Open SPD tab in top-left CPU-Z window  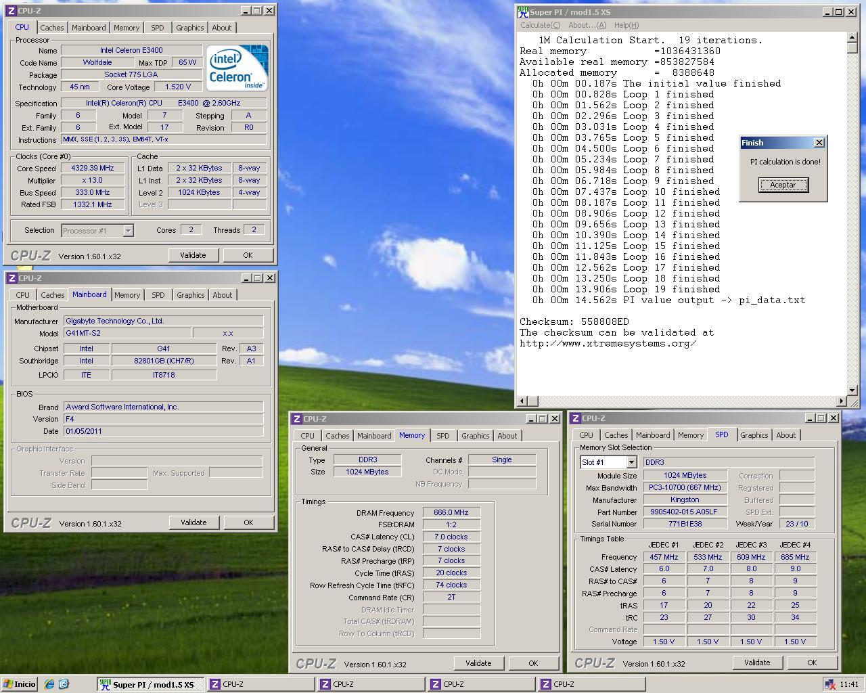tap(158, 28)
